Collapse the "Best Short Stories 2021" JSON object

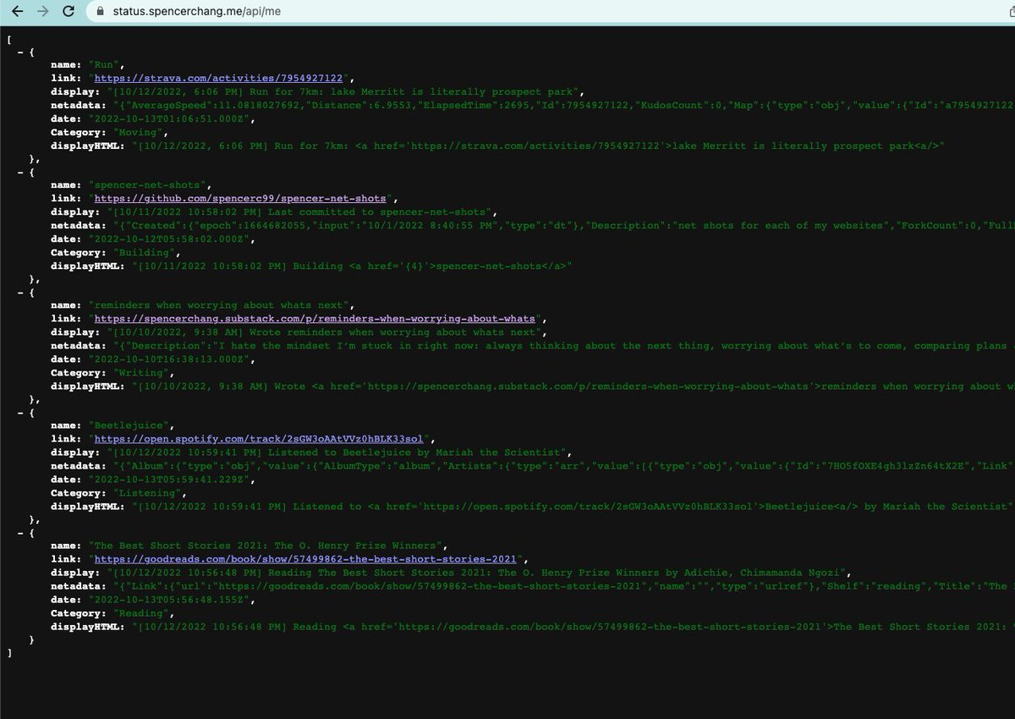tap(20, 531)
